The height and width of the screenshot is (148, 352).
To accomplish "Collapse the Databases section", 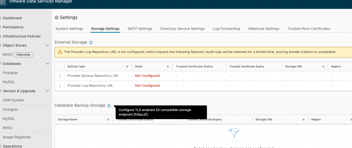I will click(x=47, y=64).
